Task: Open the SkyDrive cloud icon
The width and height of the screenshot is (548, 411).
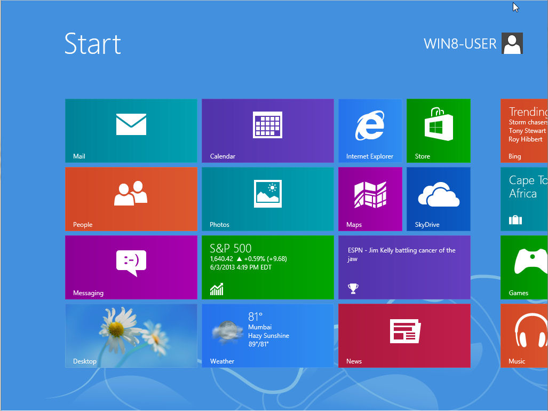Action: (439, 194)
